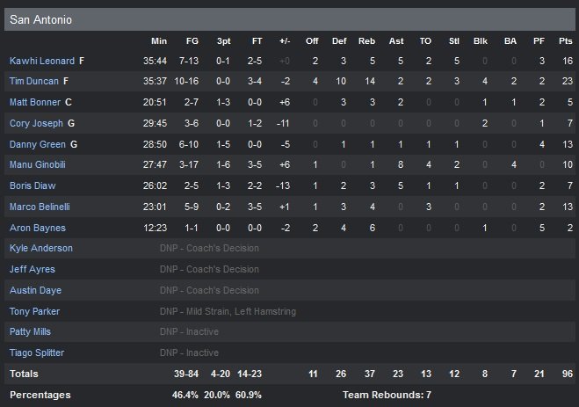Open Kawhi Leonard's player page
This screenshot has width=579, height=407.
pos(42,61)
